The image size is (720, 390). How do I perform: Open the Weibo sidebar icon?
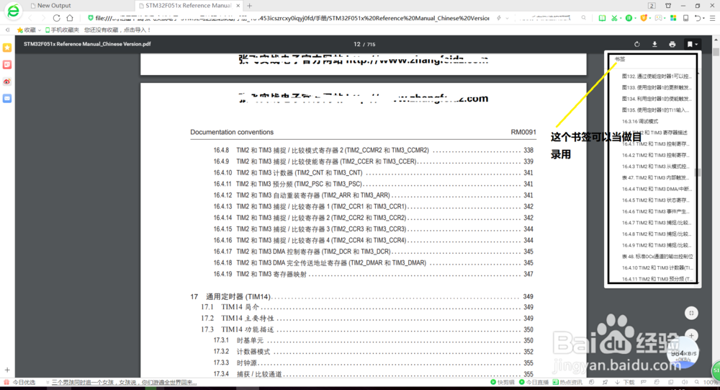point(7,81)
